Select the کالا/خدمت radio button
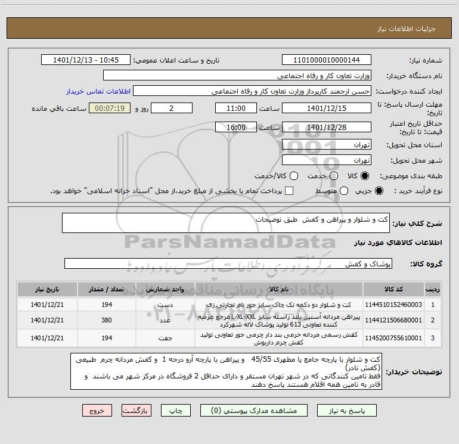 click(x=294, y=176)
